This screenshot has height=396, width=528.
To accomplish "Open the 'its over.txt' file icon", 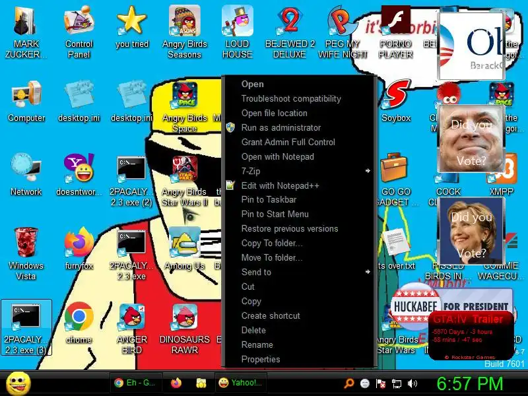I will [x=396, y=249].
